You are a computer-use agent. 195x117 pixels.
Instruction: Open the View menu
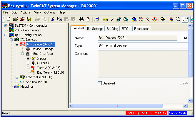[37, 12]
